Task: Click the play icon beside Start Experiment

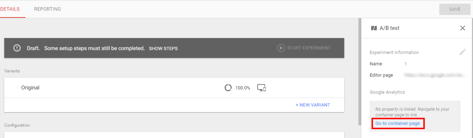Action: coord(281,48)
